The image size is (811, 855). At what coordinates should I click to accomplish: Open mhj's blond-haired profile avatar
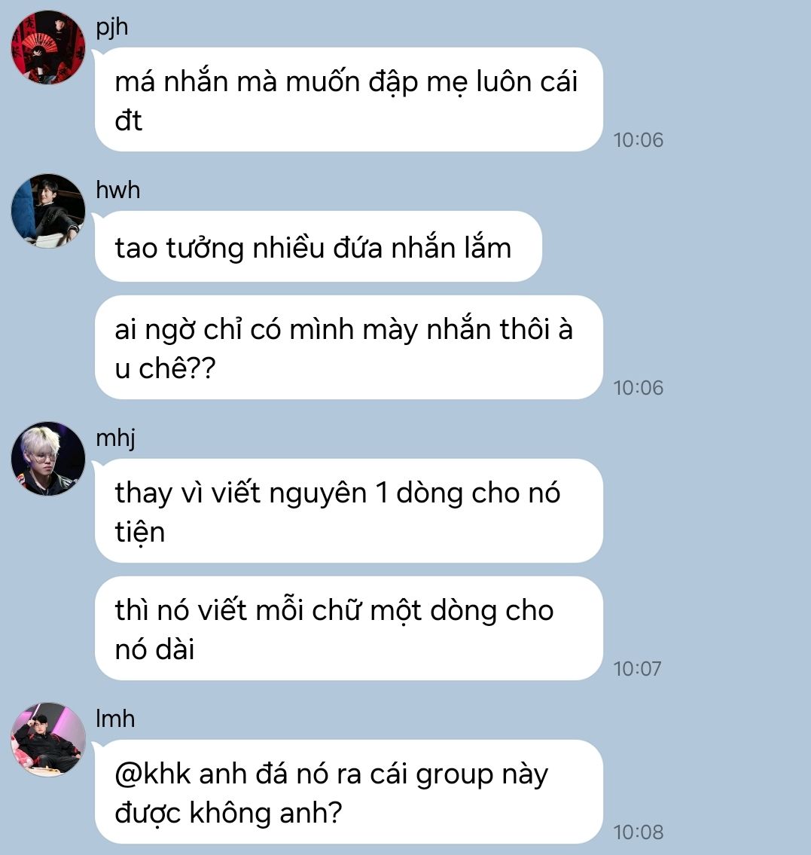48,459
